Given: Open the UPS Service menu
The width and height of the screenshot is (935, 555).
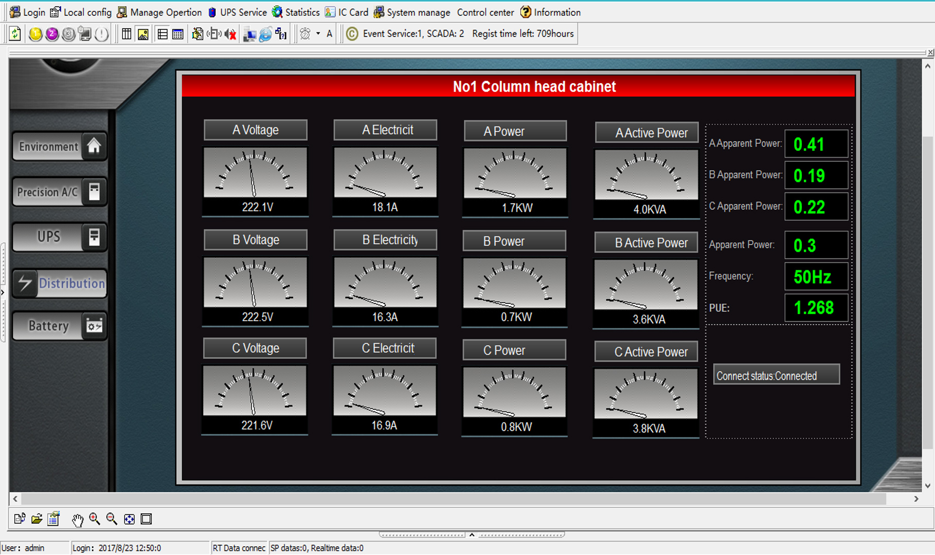Looking at the screenshot, I should coord(237,12).
